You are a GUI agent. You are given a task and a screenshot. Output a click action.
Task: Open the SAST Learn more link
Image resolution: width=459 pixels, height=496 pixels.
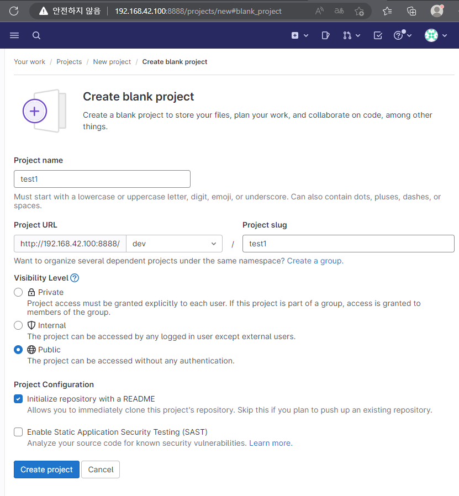click(x=271, y=443)
